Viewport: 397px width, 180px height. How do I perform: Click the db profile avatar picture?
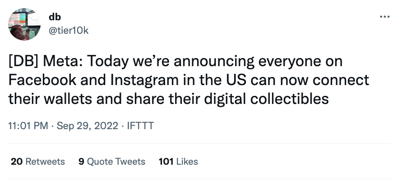click(x=24, y=24)
